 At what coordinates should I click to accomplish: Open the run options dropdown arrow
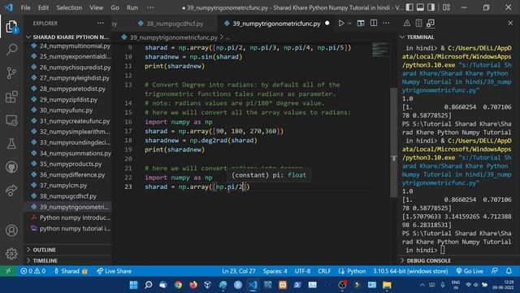coord(349,24)
